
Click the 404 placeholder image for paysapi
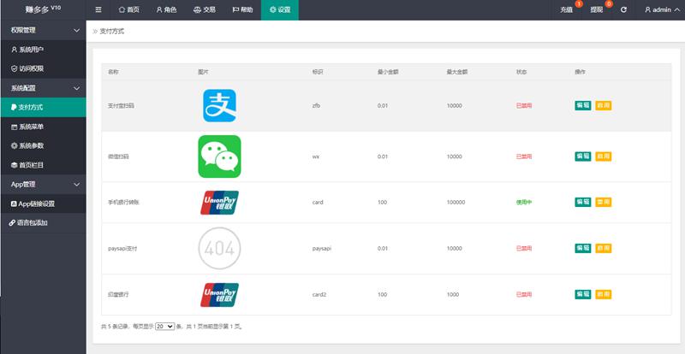pos(218,249)
